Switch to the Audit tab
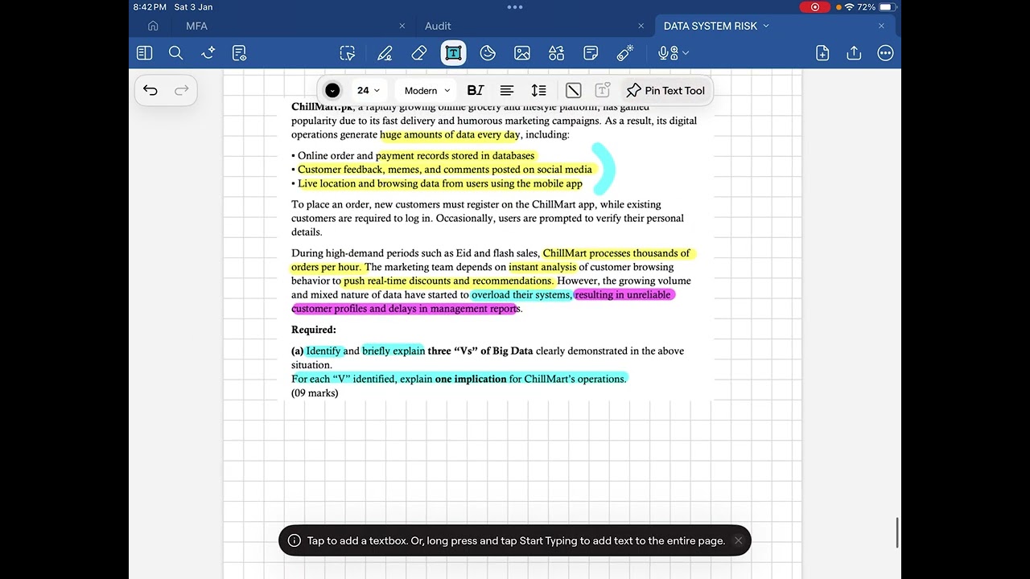Screen dimensions: 1030x579 (x=438, y=26)
